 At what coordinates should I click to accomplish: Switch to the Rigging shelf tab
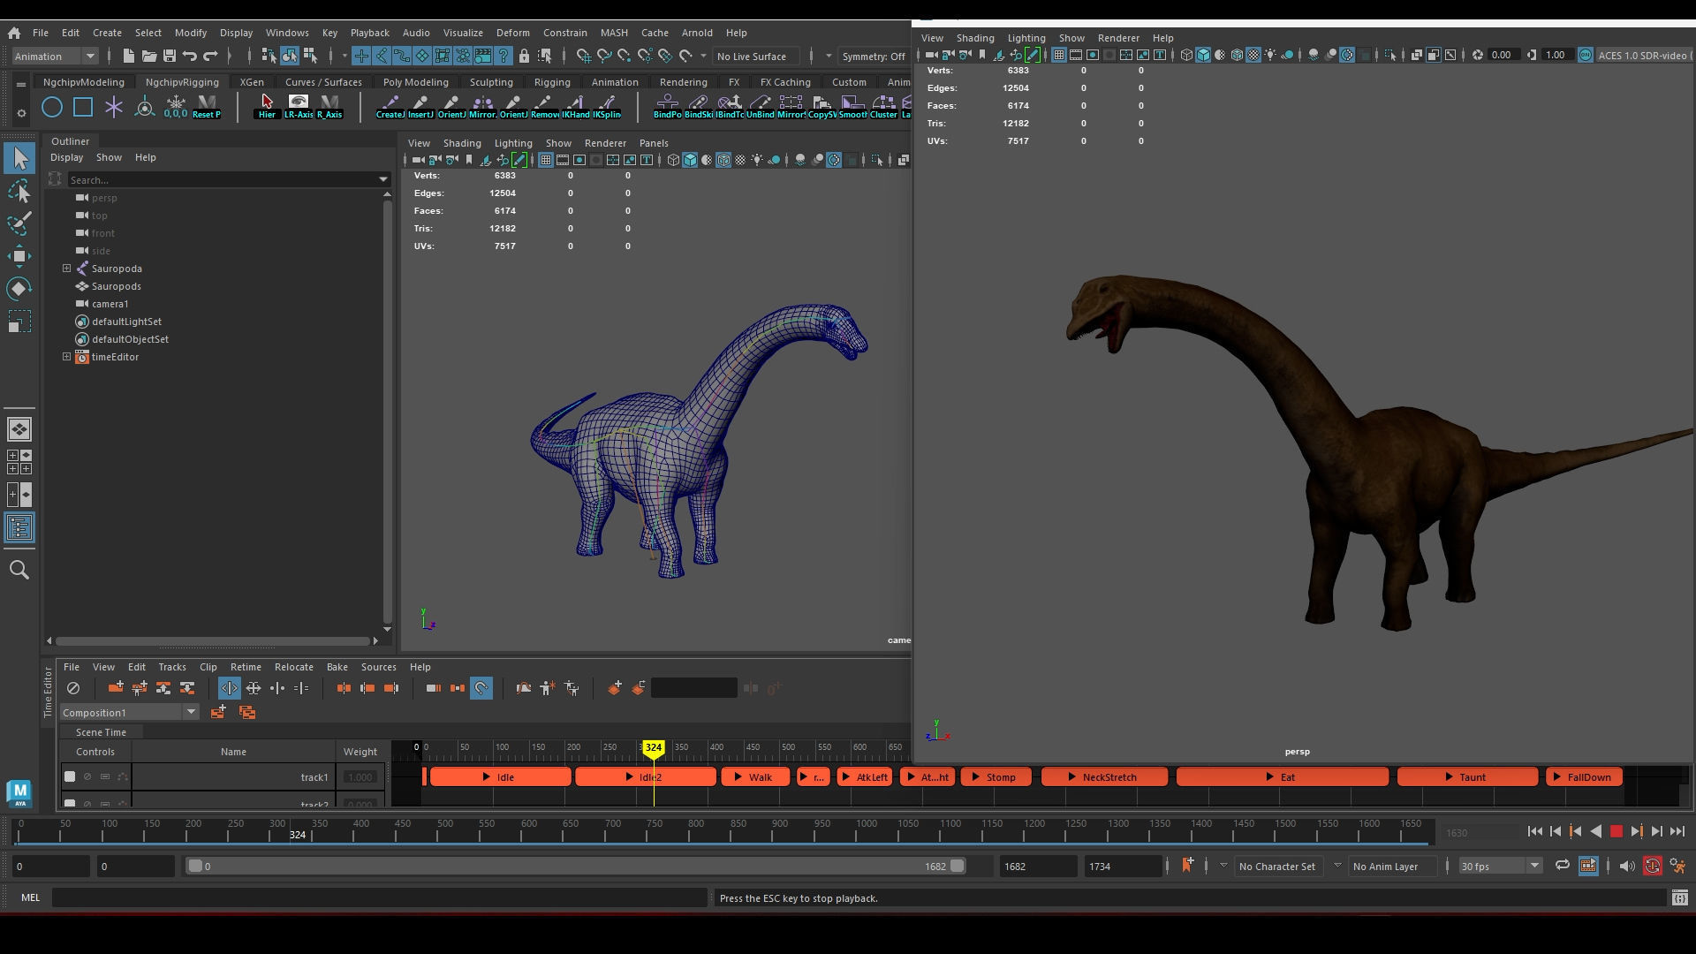tap(552, 82)
